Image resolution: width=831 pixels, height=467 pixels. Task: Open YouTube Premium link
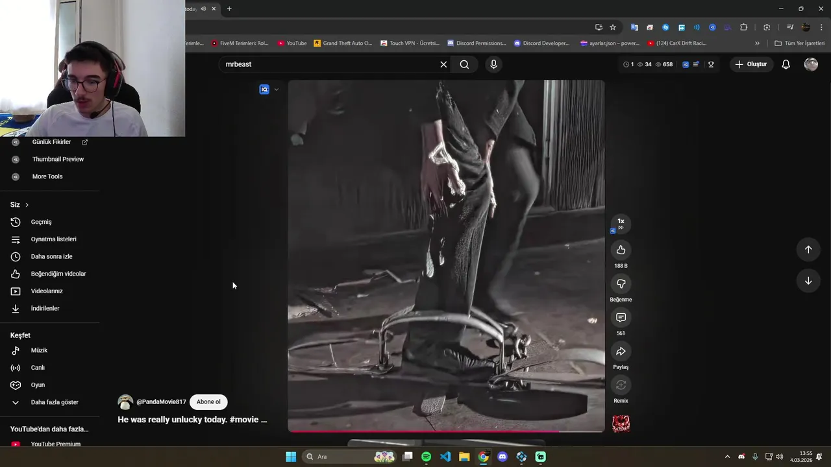pyautogui.click(x=56, y=444)
